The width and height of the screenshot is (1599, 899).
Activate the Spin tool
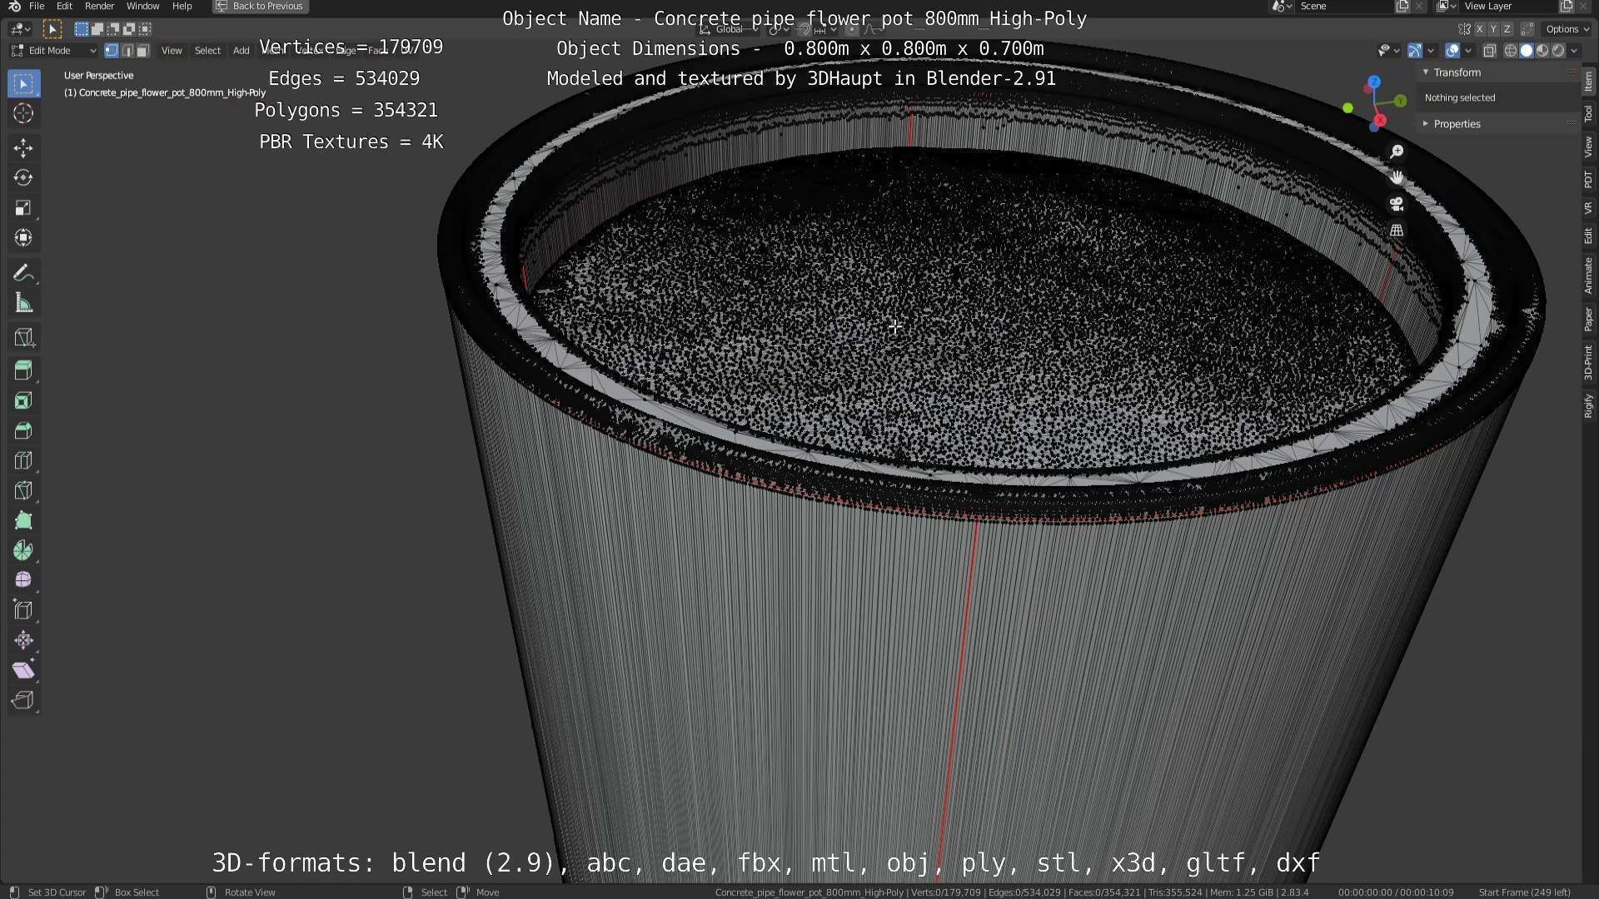pos(23,551)
